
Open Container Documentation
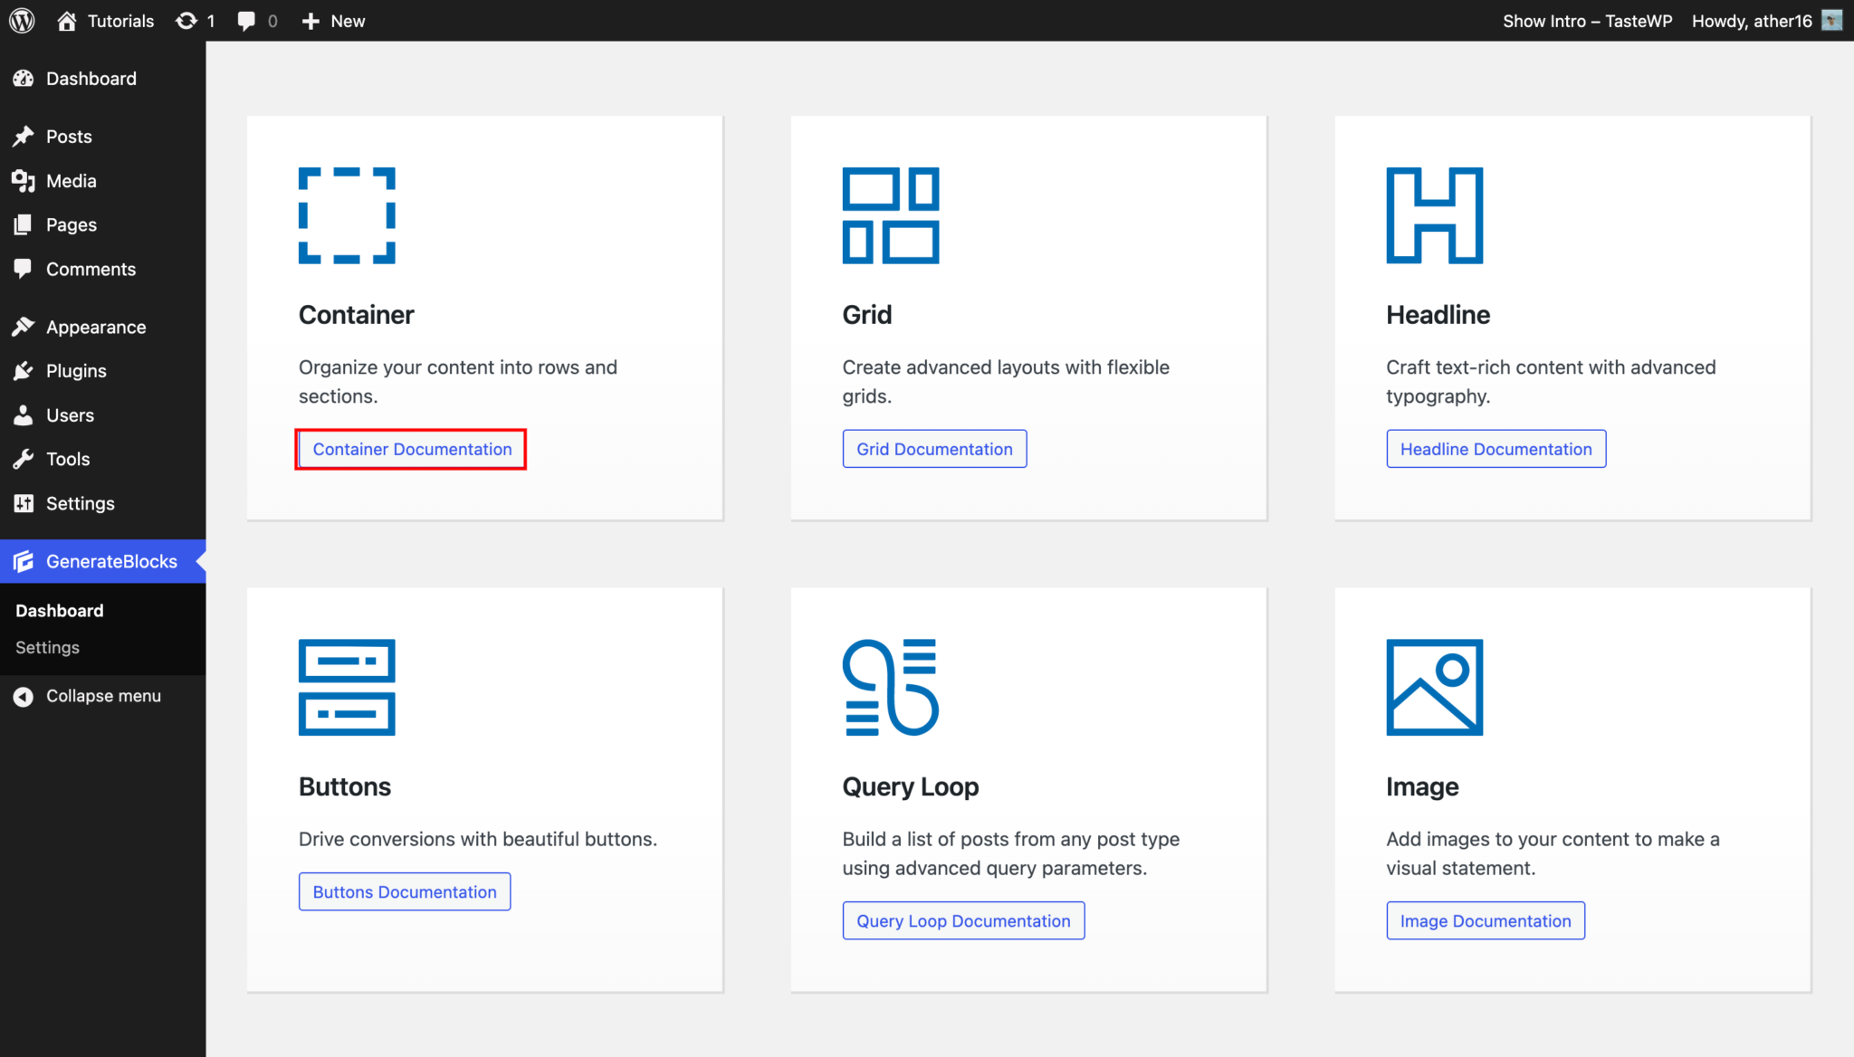click(x=410, y=449)
